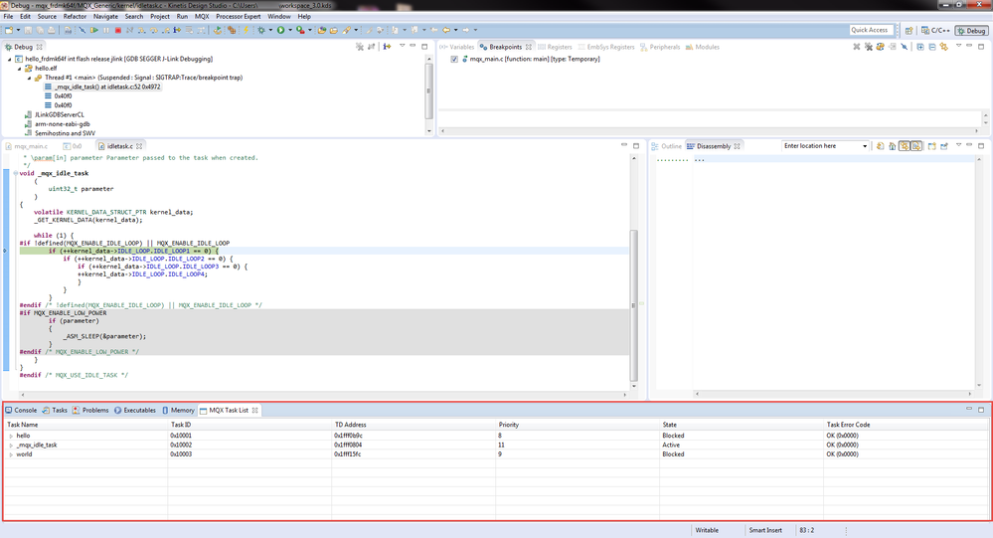Toggle Show Source in Disassembly view
The height and width of the screenshot is (538, 993).
[x=916, y=146]
